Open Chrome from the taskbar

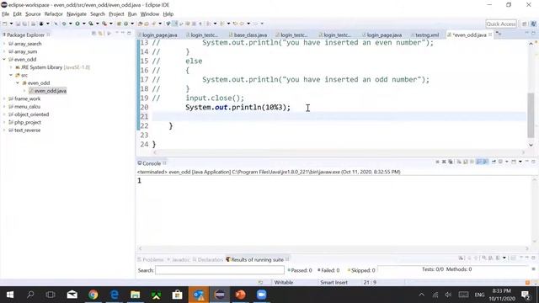pyautogui.click(x=93, y=295)
